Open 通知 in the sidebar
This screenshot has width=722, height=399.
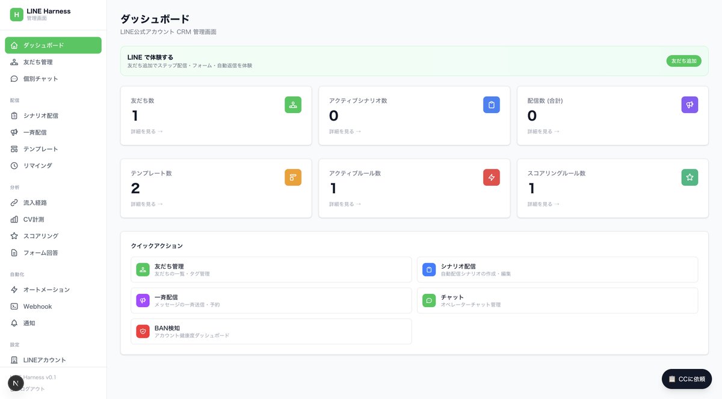[x=53, y=323]
